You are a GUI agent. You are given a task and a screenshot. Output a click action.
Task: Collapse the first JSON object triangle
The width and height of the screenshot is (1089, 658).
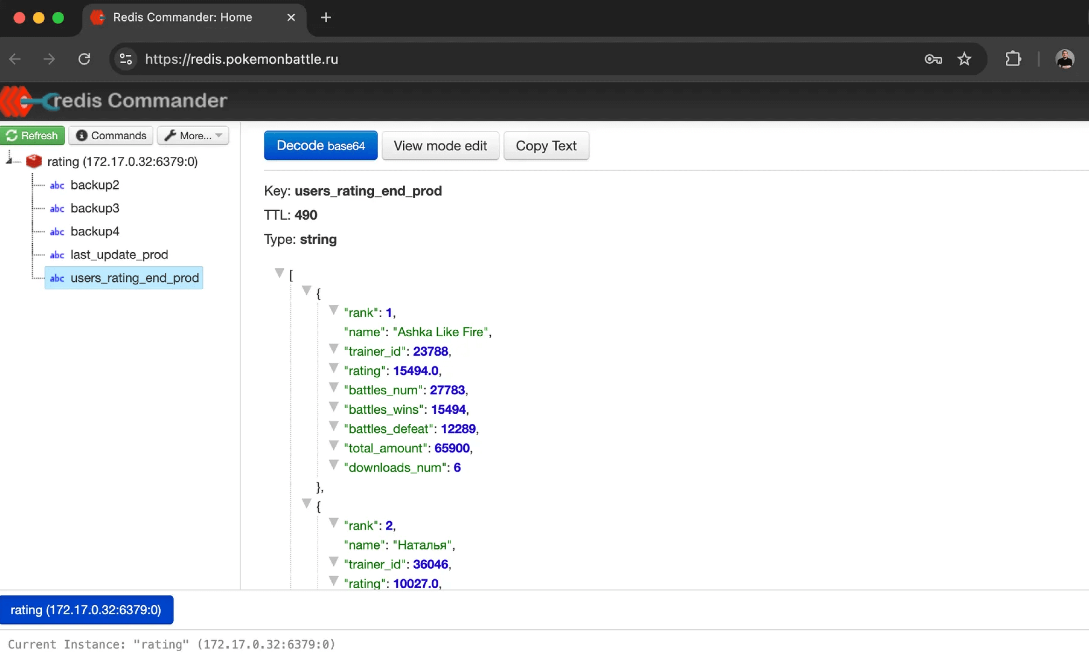[x=306, y=290]
